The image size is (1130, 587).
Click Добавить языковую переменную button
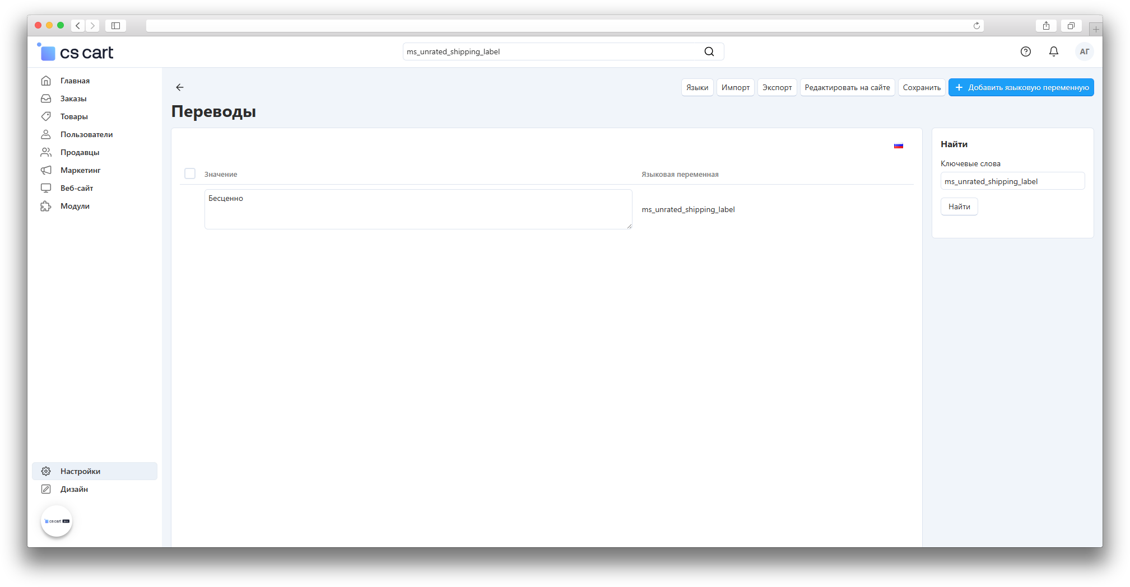(x=1021, y=88)
